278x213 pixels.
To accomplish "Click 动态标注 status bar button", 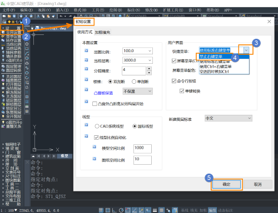I will (225, 210).
